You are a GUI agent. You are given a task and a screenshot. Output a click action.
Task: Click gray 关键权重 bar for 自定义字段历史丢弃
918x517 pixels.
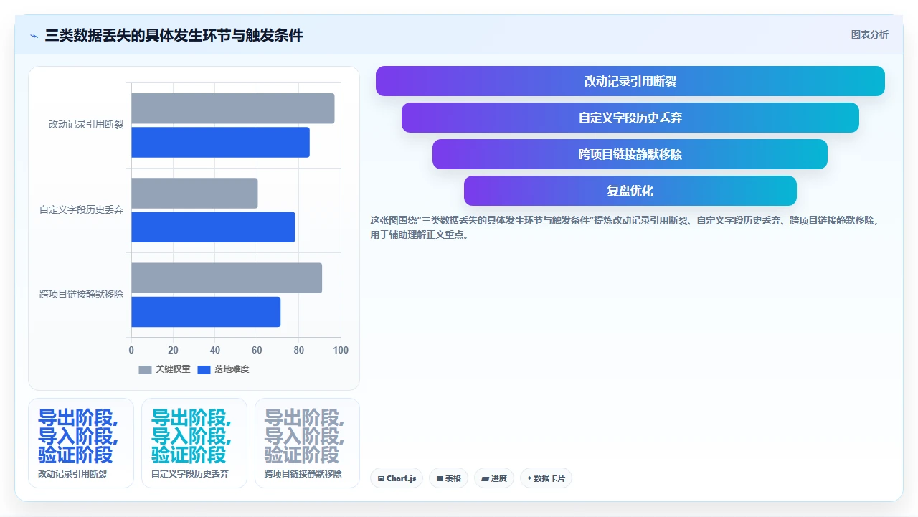[194, 193]
